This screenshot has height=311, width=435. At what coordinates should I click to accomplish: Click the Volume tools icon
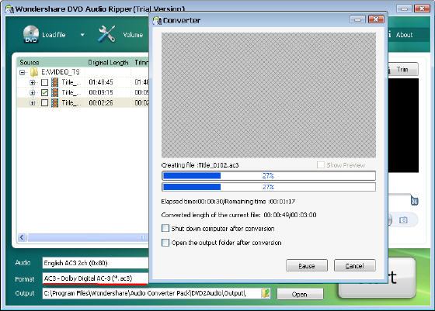[106, 34]
